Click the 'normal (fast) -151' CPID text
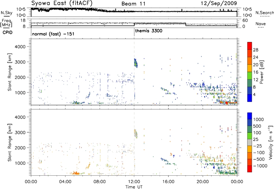The width and height of the screenshot is (274, 189). tap(53, 34)
